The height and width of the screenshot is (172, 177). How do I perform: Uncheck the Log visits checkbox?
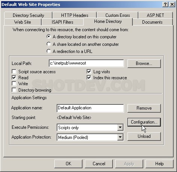pyautogui.click(x=89, y=72)
